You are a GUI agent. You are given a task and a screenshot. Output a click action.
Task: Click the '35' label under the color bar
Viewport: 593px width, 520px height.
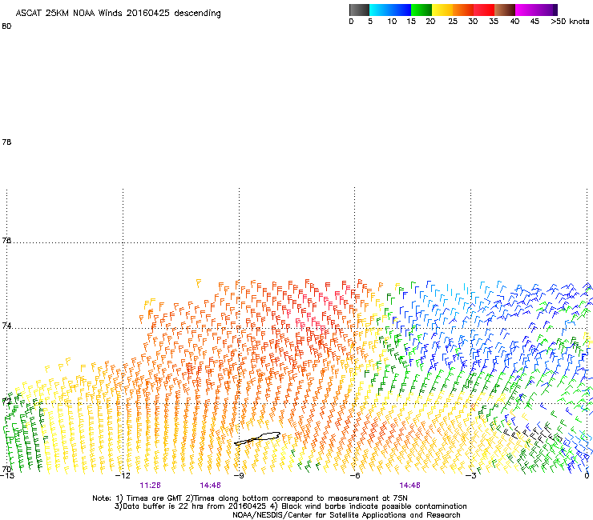click(x=494, y=22)
